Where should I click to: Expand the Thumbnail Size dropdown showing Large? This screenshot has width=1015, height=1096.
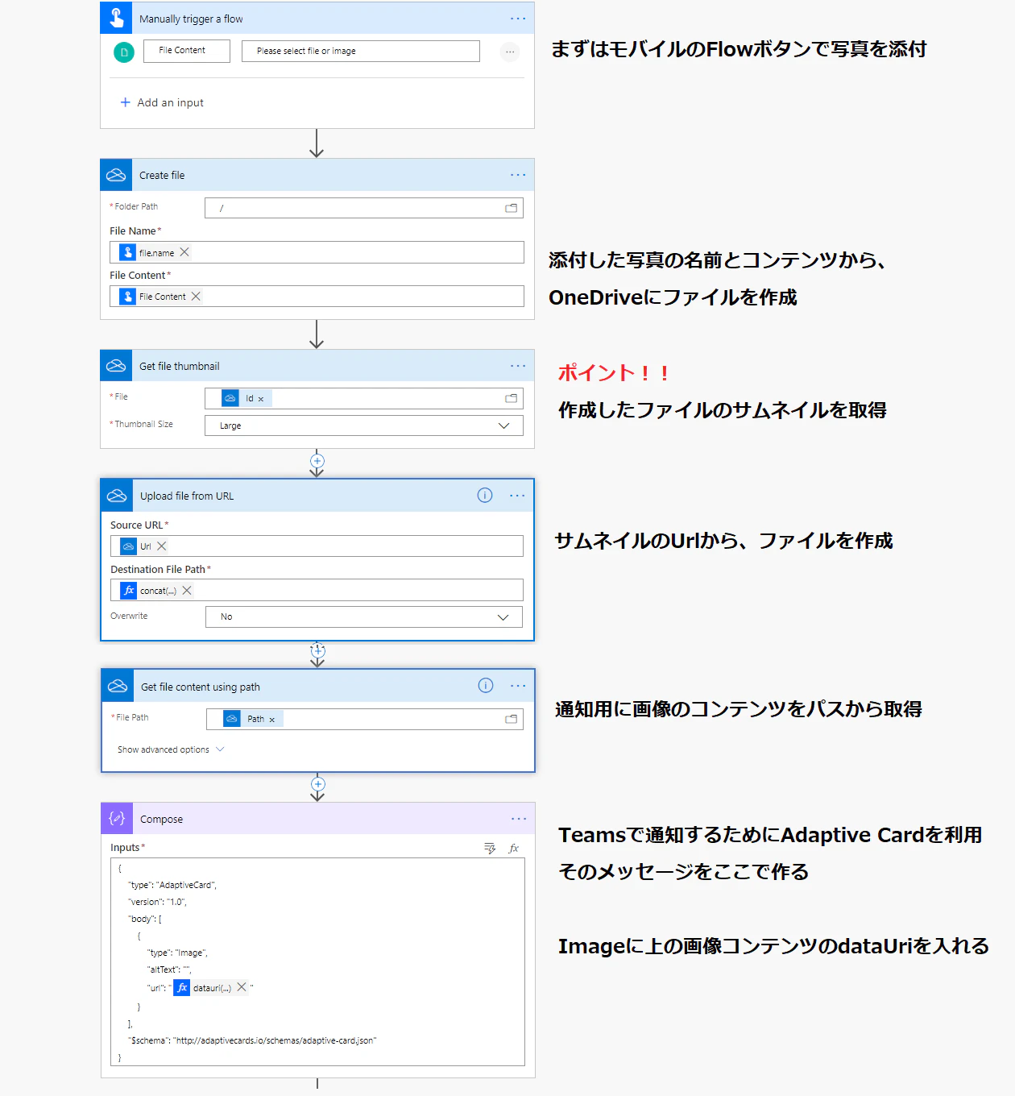point(364,426)
